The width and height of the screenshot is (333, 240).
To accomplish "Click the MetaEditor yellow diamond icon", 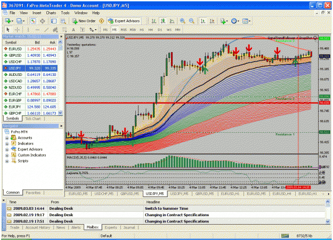I will [x=102, y=21].
